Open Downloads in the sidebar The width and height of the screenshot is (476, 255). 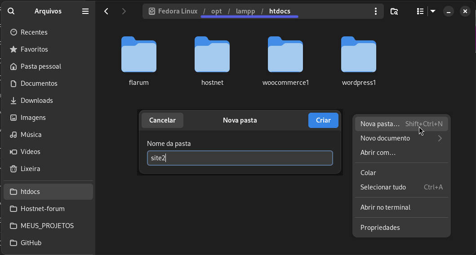coord(48,101)
